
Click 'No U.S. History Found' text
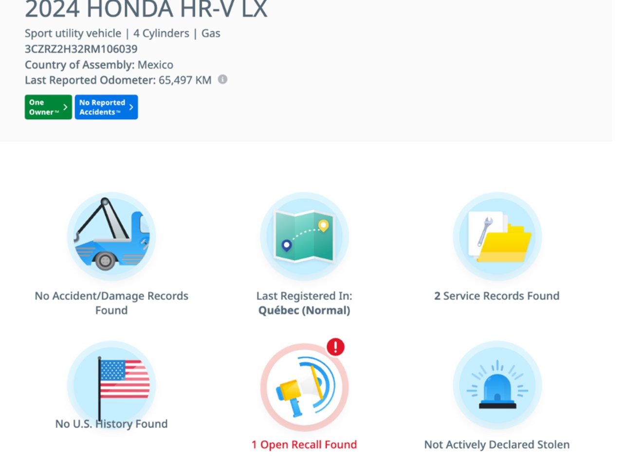click(111, 424)
